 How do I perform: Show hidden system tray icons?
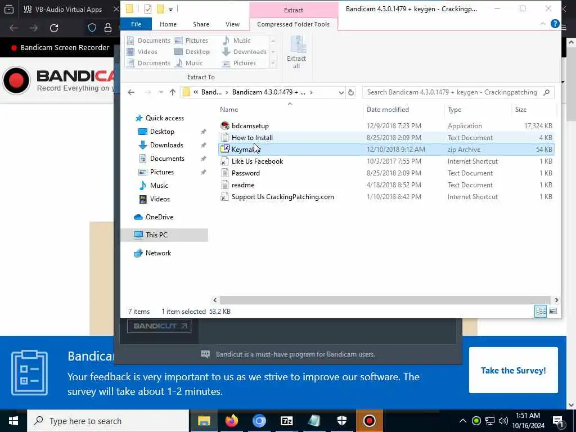463,421
